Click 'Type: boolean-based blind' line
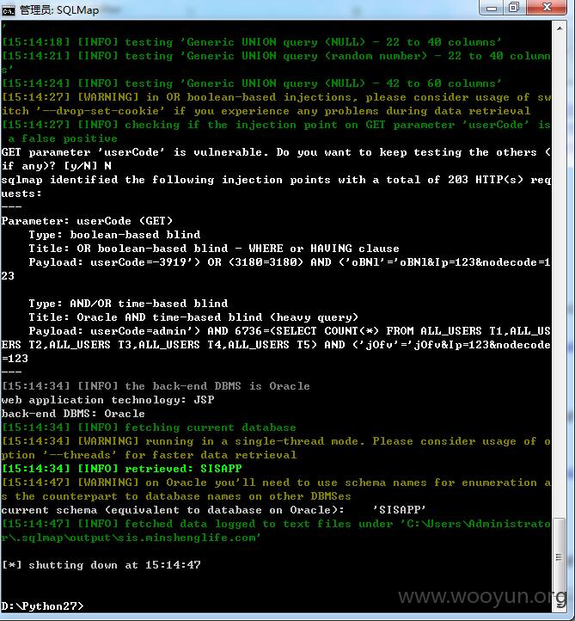Screen dimensions: 575x621 click(x=114, y=235)
